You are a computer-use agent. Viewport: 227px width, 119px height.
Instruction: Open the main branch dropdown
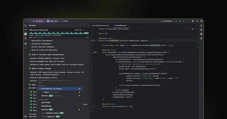click(65, 21)
